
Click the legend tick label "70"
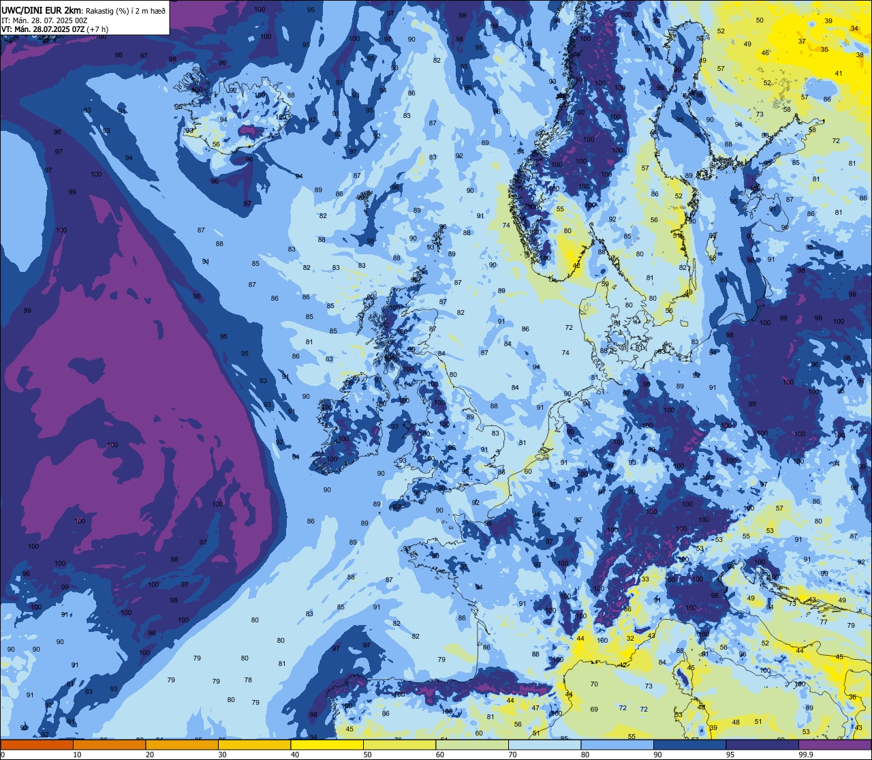click(x=512, y=755)
